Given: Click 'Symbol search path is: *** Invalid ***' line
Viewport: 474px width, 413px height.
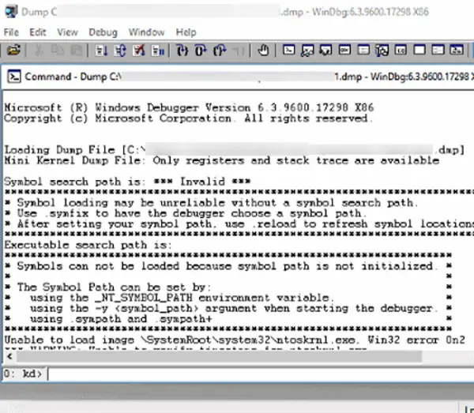Looking at the screenshot, I should (127, 182).
